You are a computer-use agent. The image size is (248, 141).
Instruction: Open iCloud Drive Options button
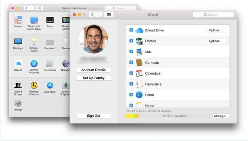tap(215, 30)
